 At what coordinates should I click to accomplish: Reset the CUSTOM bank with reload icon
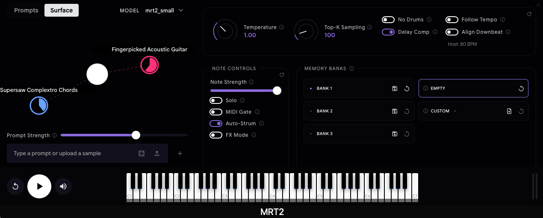(x=521, y=111)
